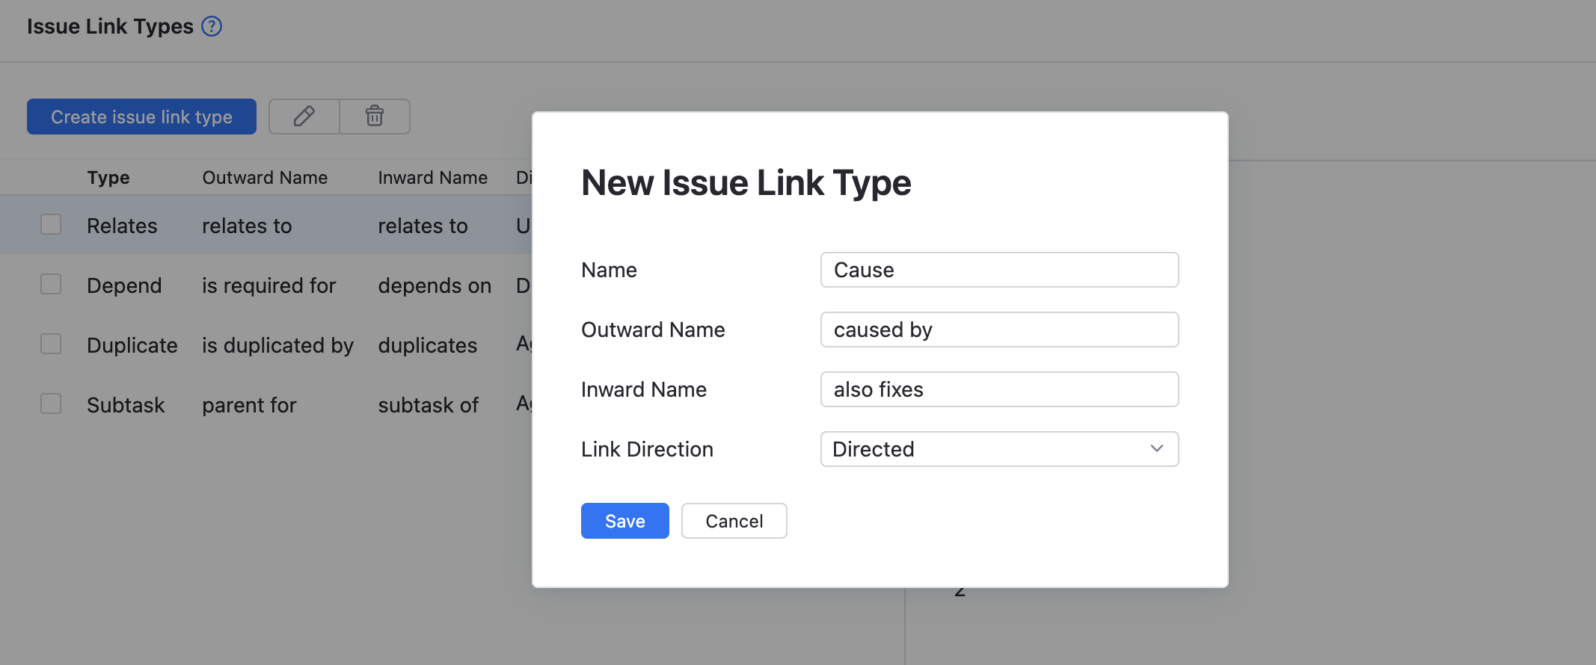Image resolution: width=1596 pixels, height=665 pixels.
Task: Click the Type column header
Action: (108, 178)
